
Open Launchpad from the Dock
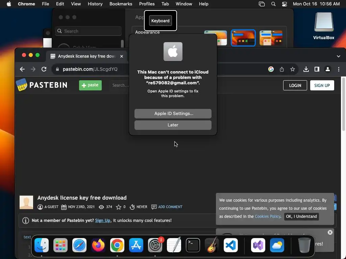click(x=60, y=245)
